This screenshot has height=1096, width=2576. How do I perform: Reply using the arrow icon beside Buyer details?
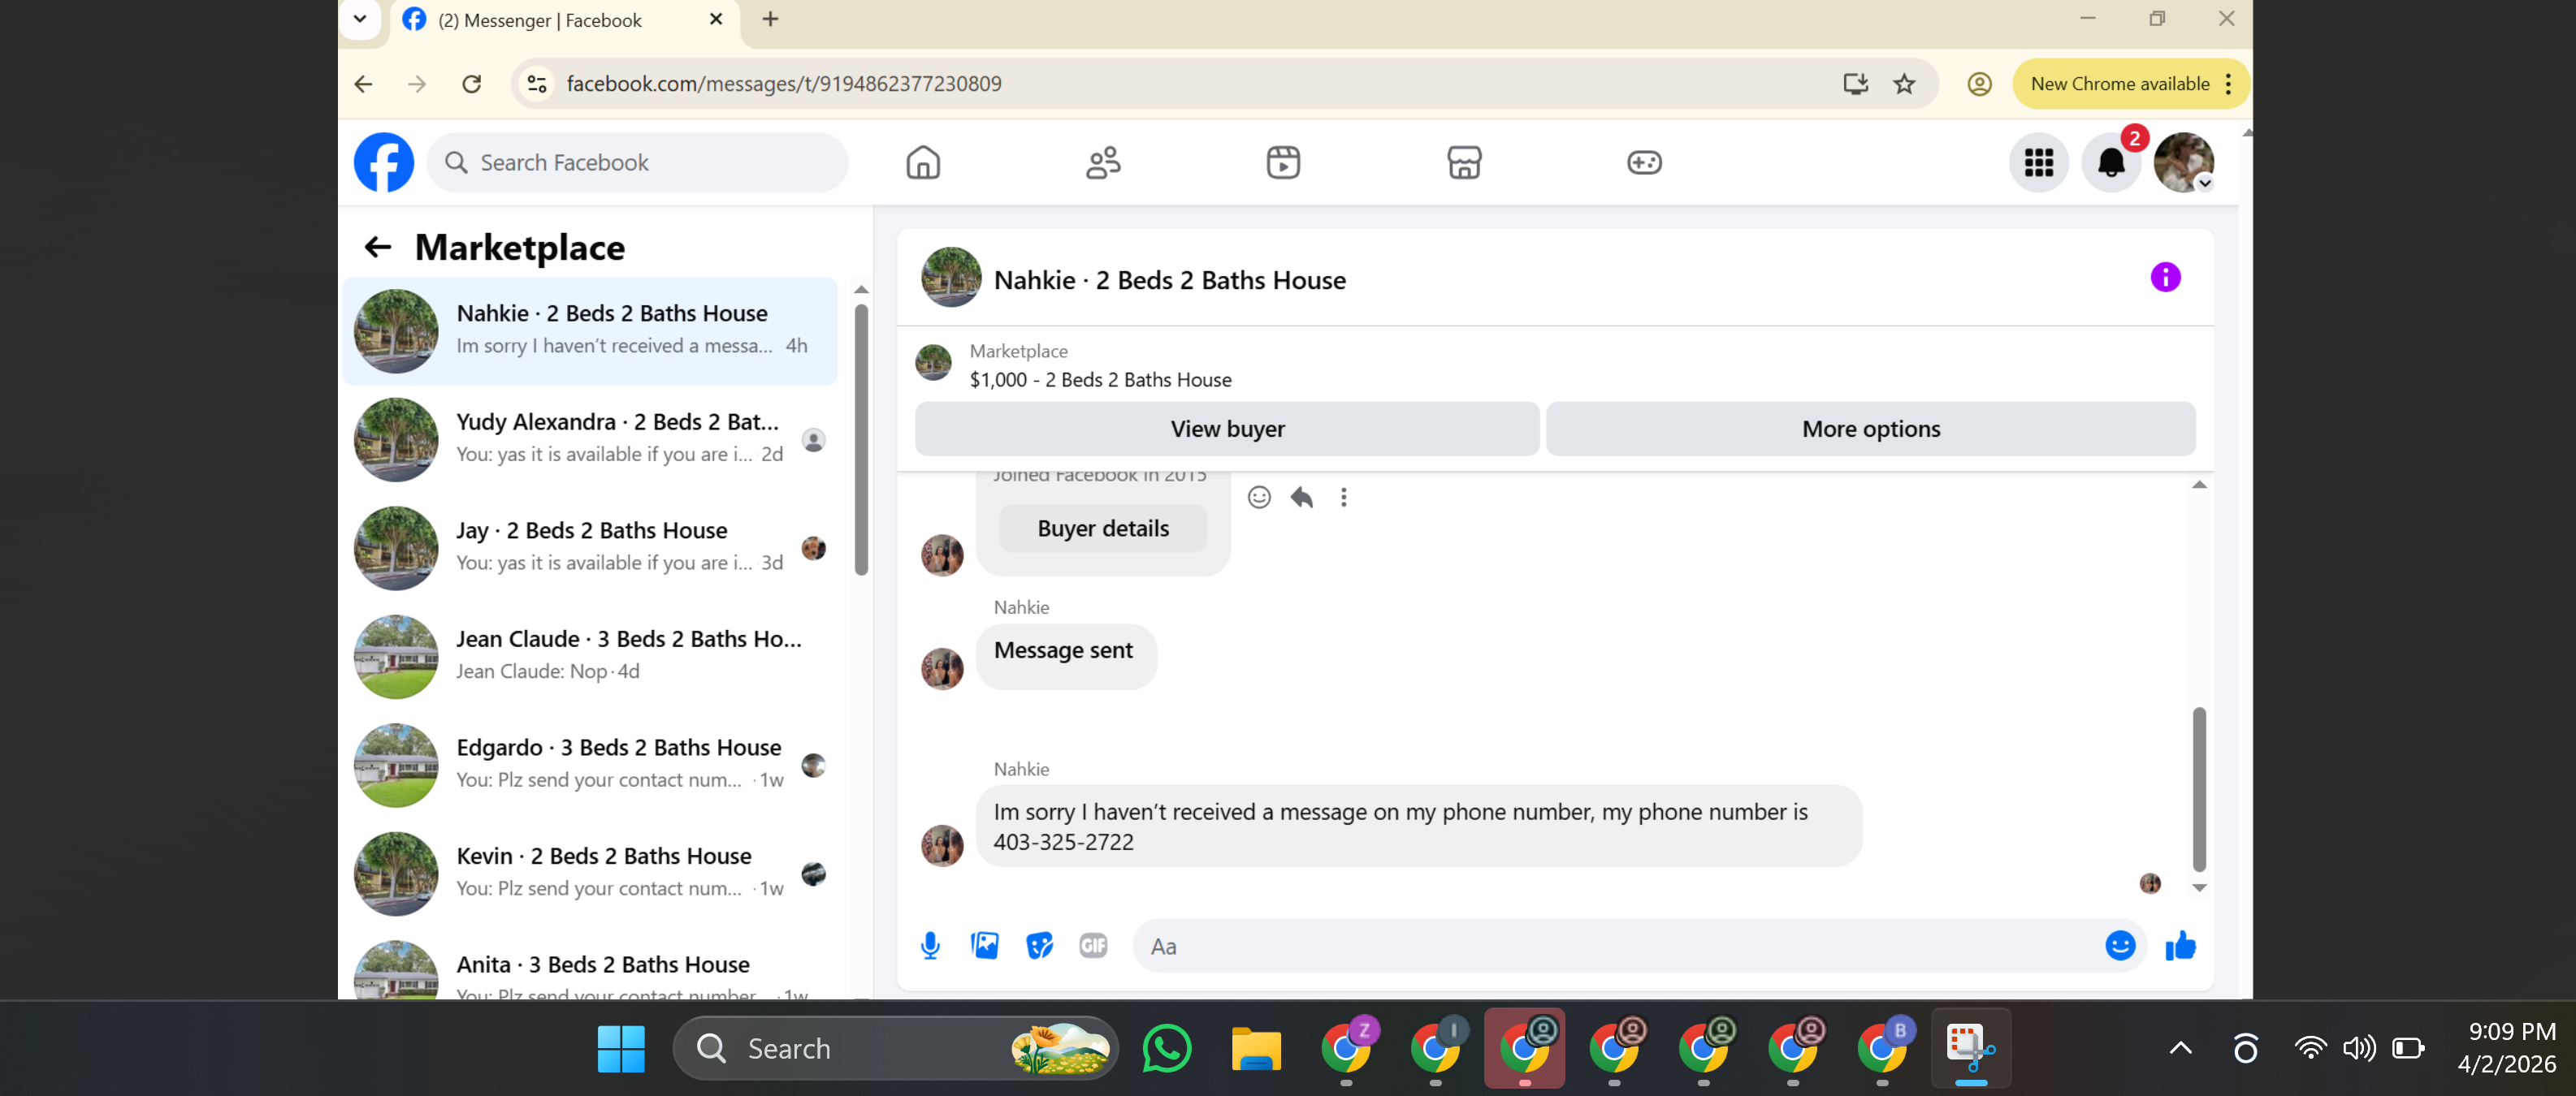tap(1301, 498)
